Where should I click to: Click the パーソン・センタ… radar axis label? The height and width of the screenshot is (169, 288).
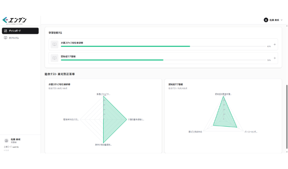(x=251, y=132)
